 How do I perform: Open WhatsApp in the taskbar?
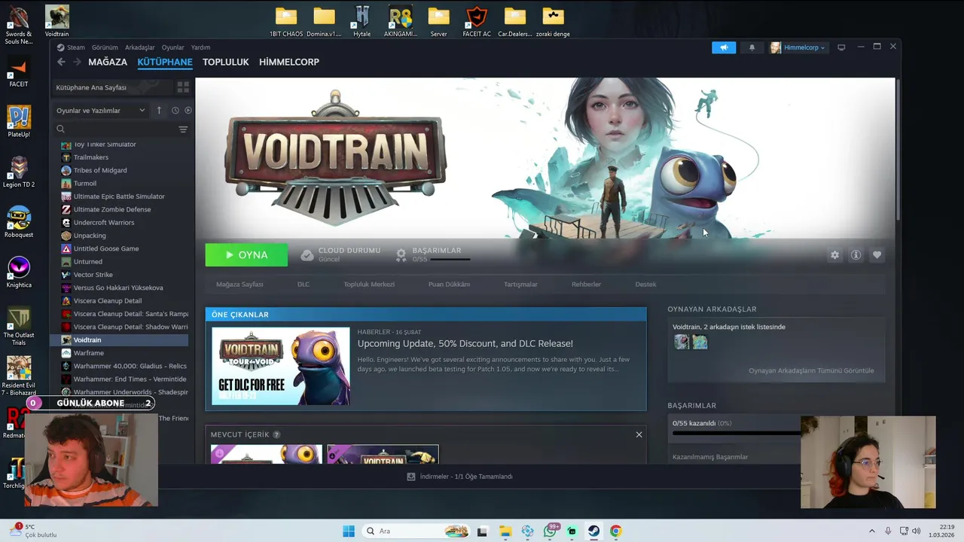[x=550, y=531]
